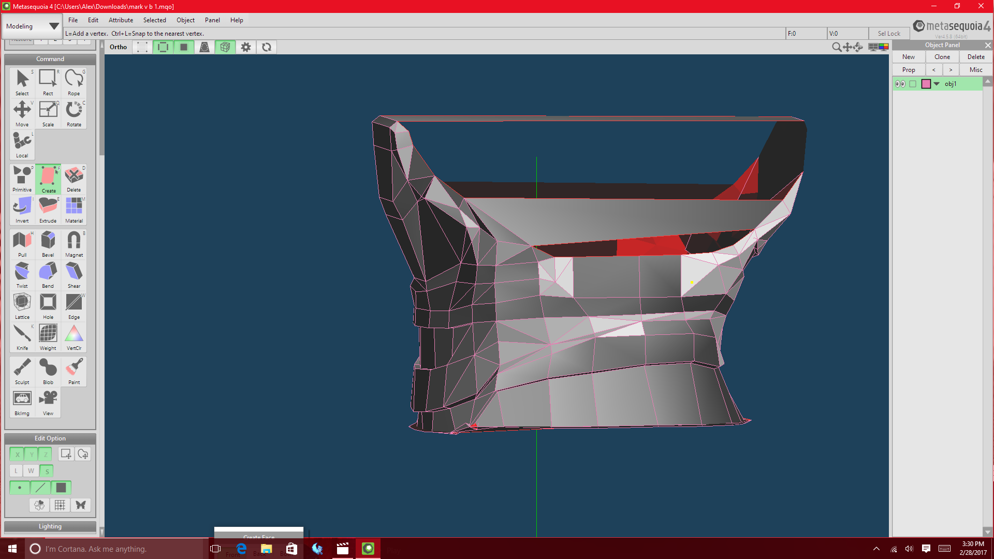Select the Twist deform tool

(x=22, y=275)
